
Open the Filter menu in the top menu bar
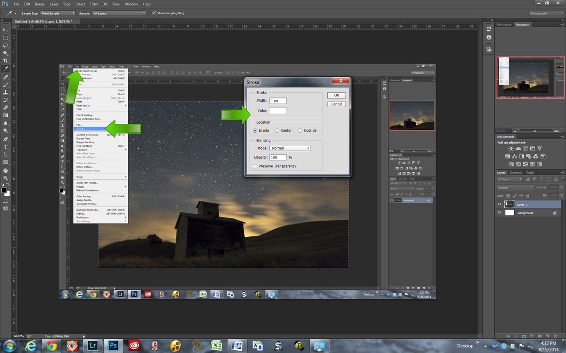[94, 4]
